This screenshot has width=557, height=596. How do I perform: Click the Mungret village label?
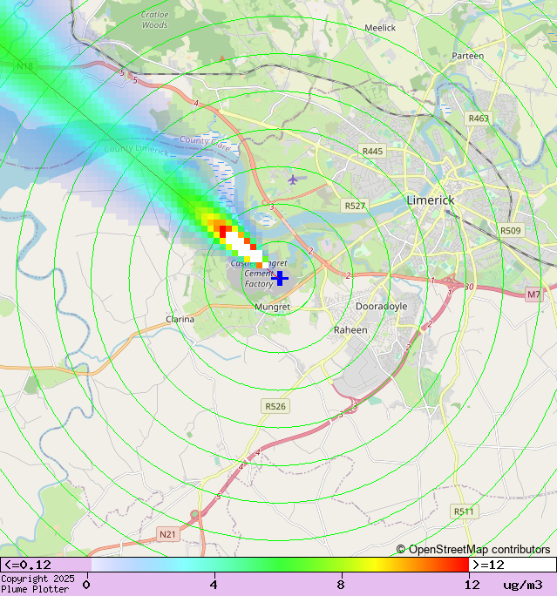pos(272,307)
